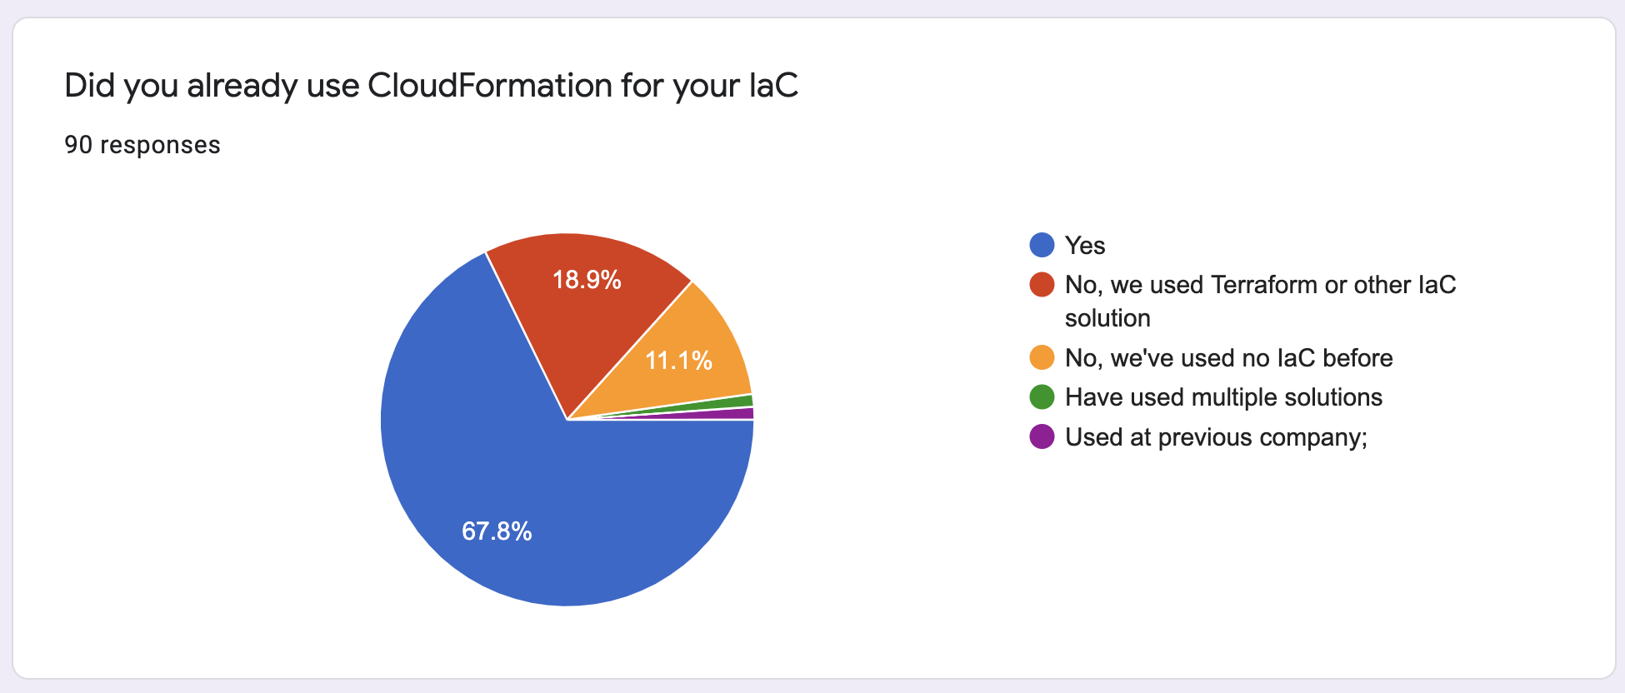
Task: Select the Yes legend label
Action: [1085, 246]
